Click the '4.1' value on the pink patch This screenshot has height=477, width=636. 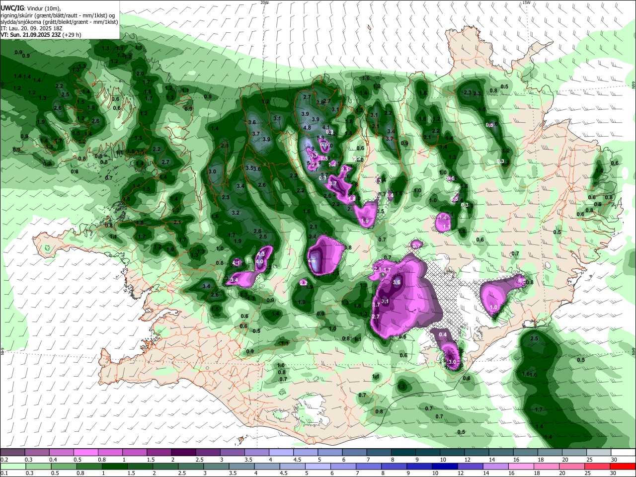pos(237,263)
